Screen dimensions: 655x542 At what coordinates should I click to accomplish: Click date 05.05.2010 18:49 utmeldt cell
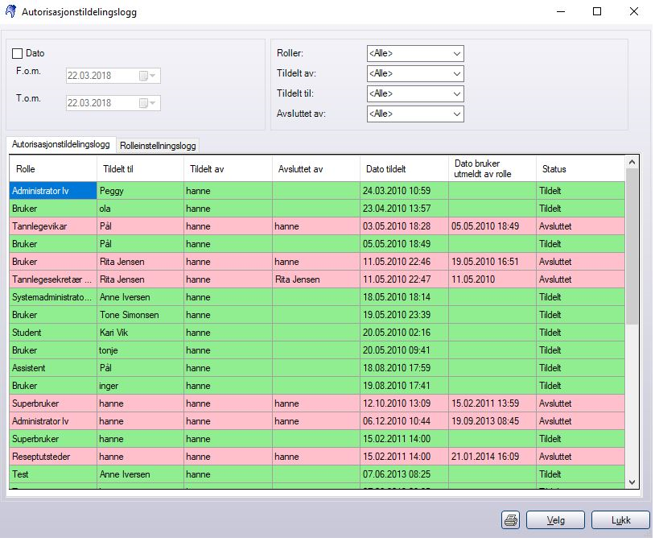click(492, 226)
